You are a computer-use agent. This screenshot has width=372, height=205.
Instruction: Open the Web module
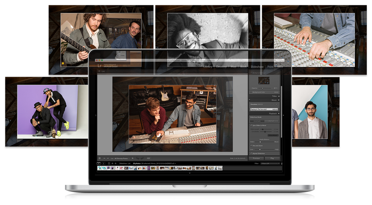(x=280, y=67)
